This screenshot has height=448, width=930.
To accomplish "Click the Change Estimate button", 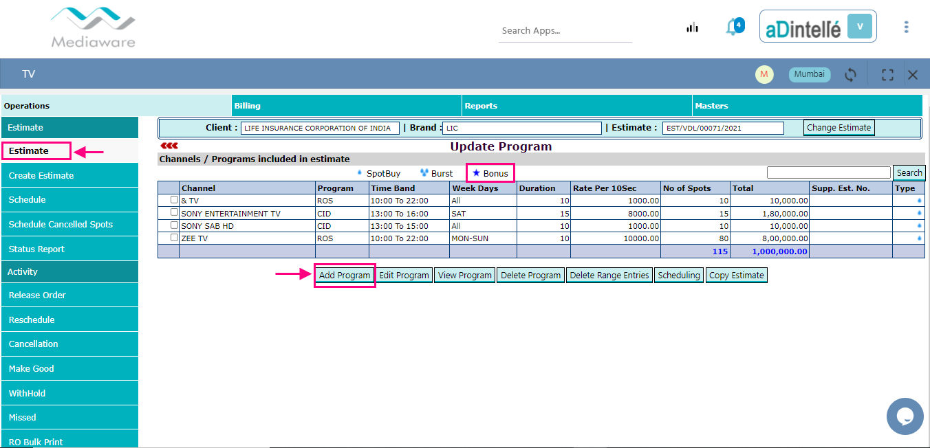I will click(x=839, y=127).
